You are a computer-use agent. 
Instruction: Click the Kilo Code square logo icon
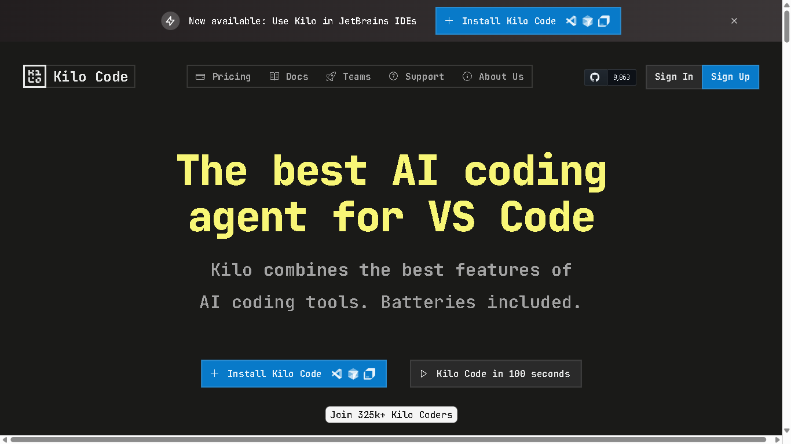click(35, 76)
